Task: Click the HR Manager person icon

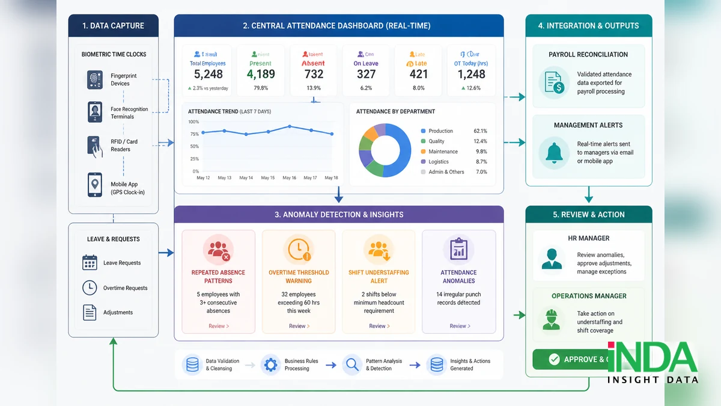Action: click(x=551, y=258)
